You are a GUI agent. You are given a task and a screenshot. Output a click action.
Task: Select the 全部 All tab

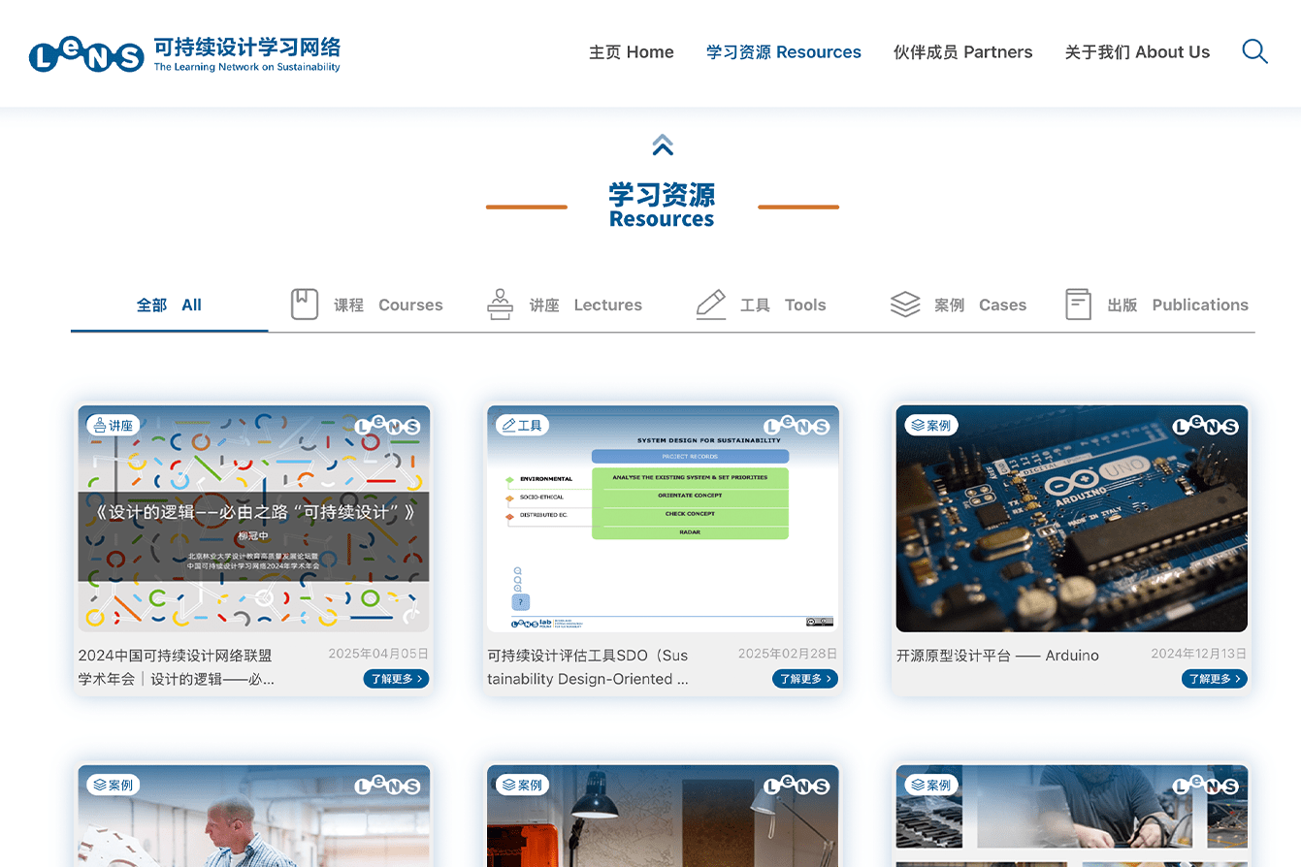(169, 305)
